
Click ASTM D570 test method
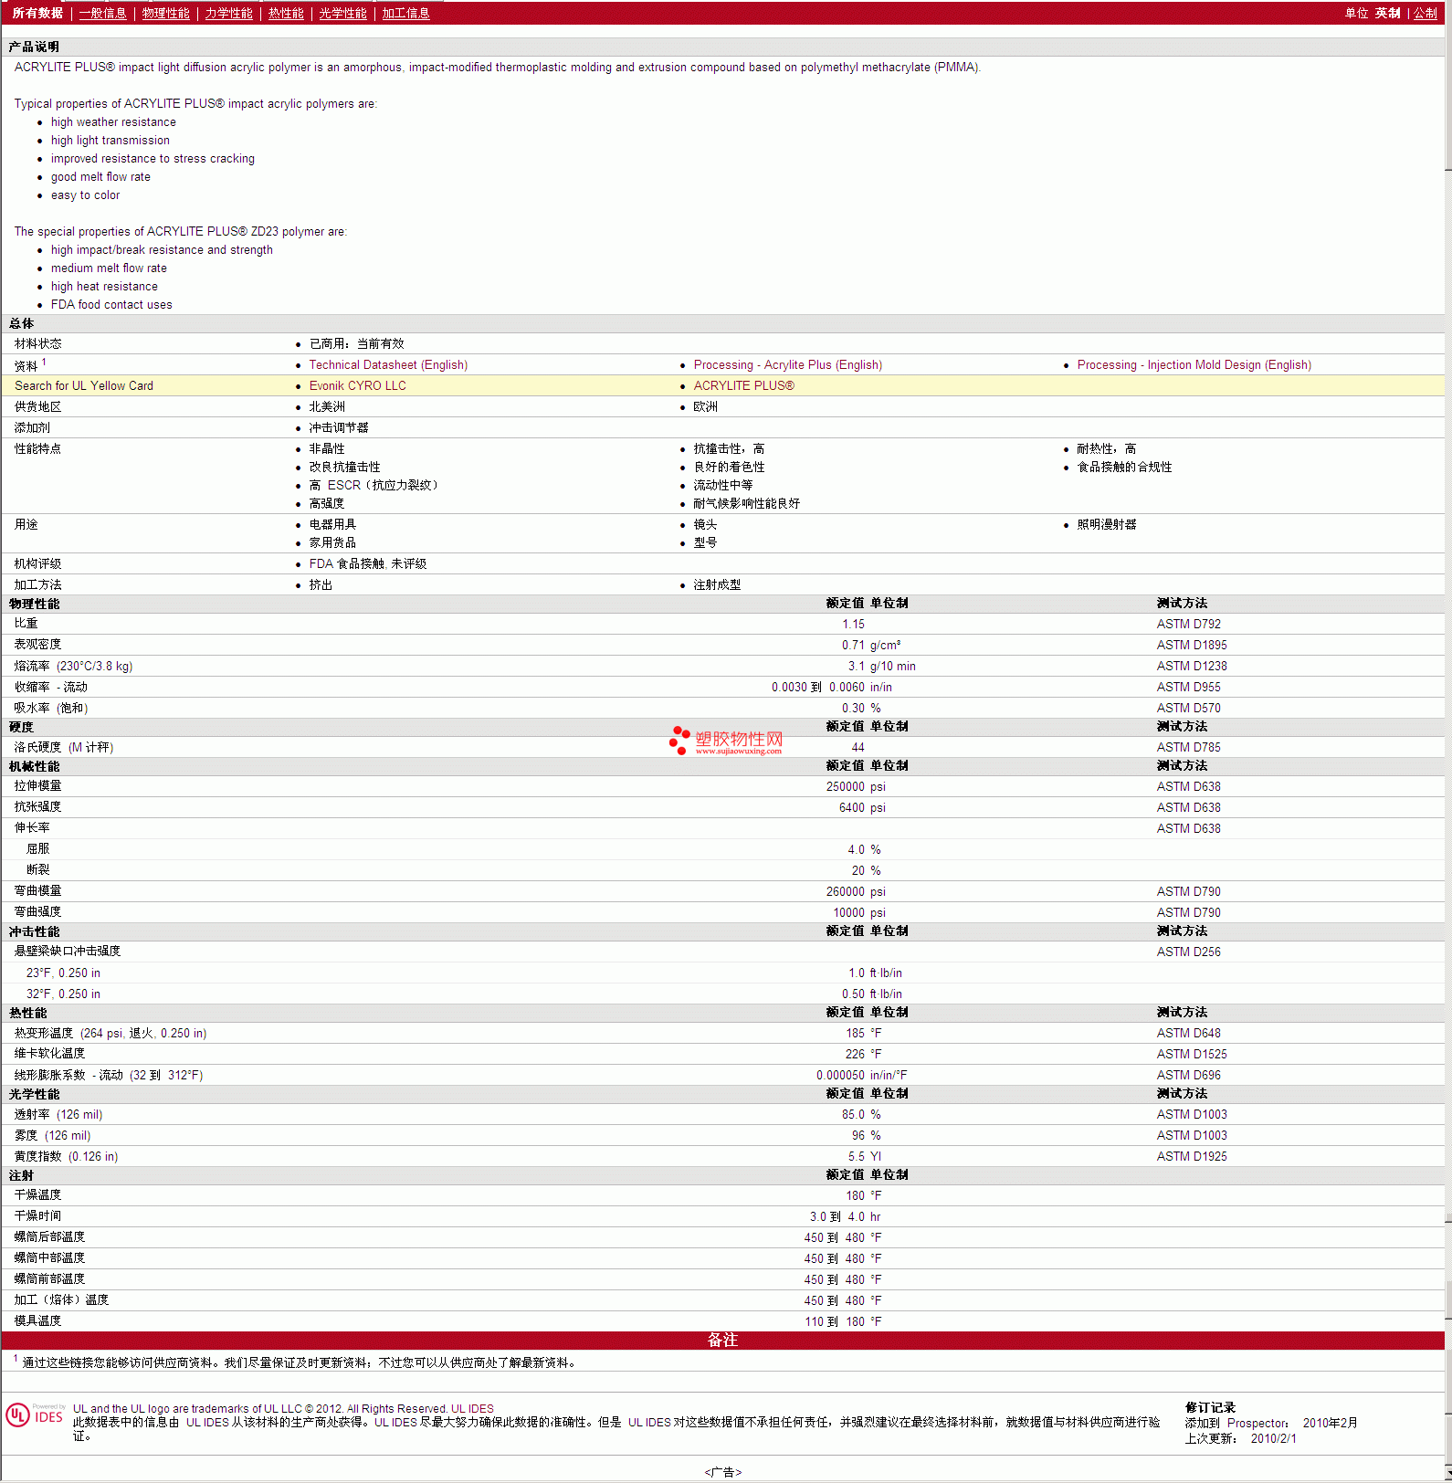[1188, 708]
